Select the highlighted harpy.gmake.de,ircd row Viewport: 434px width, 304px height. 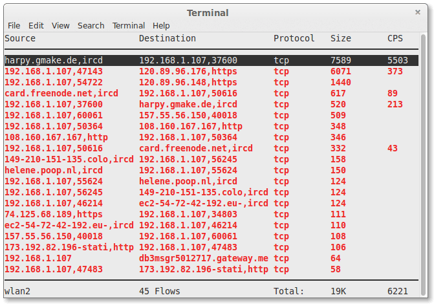tap(54, 60)
